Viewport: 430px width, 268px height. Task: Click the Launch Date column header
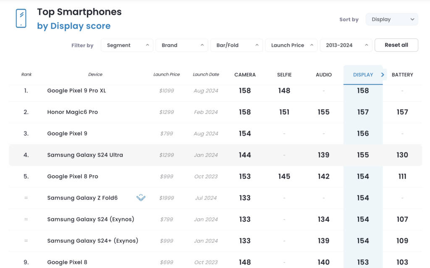pyautogui.click(x=206, y=75)
